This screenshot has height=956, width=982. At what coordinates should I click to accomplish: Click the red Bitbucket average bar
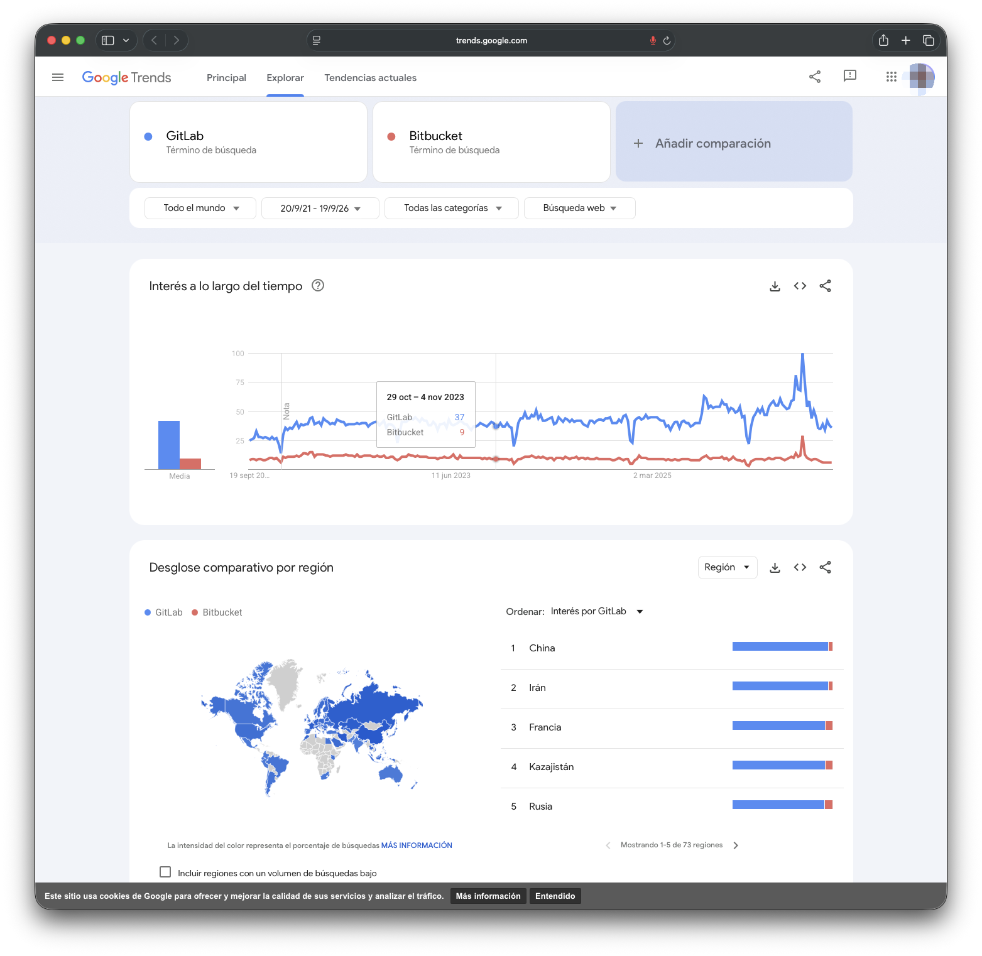(x=190, y=464)
